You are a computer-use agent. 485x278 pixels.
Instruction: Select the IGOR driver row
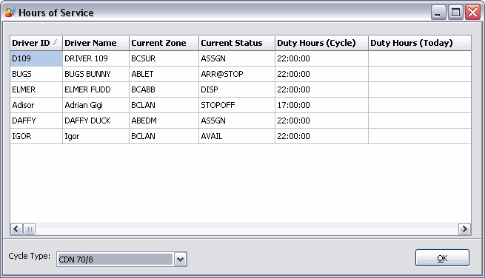[x=241, y=136]
